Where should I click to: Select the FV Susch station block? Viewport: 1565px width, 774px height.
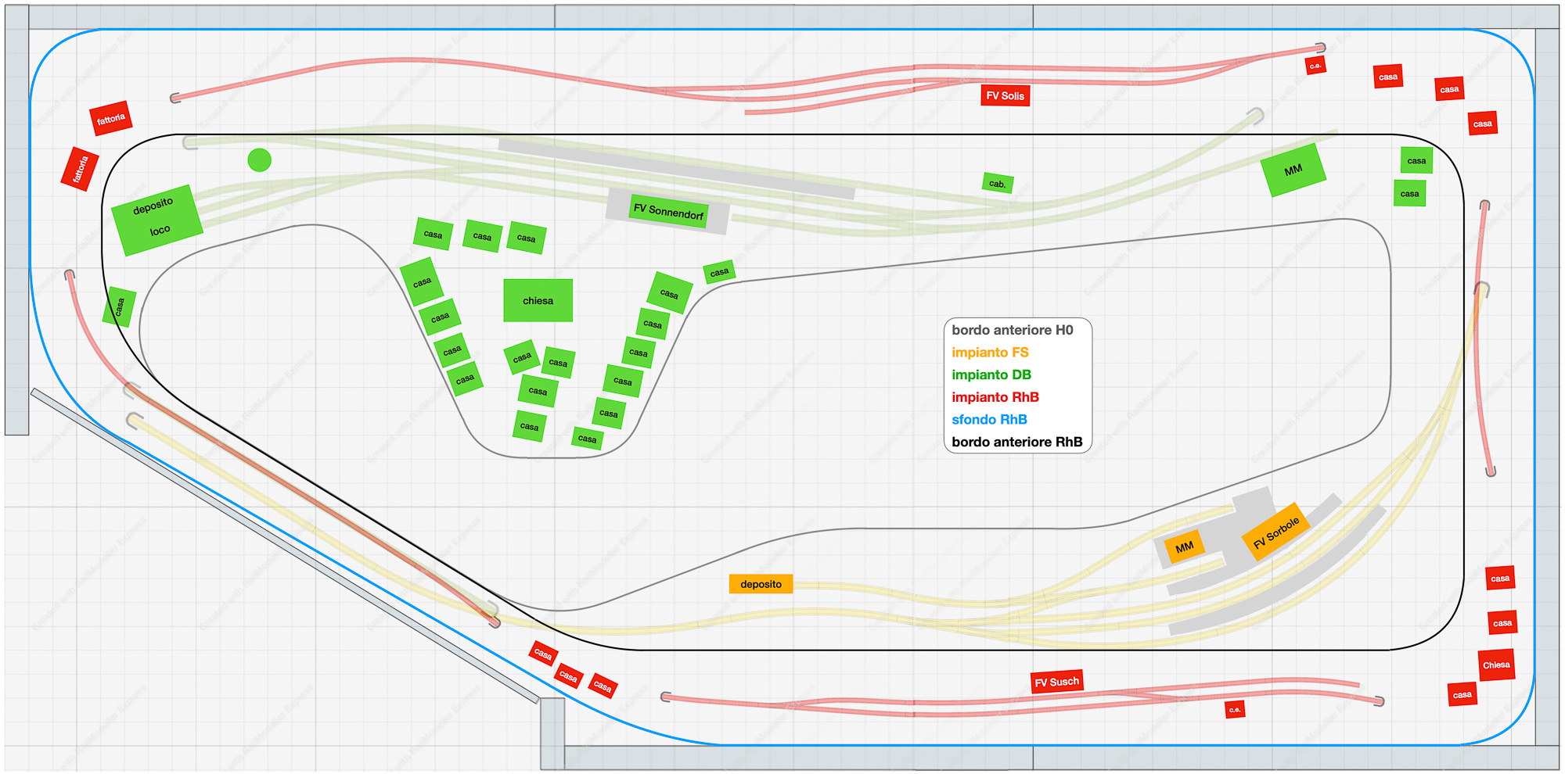pos(1056,682)
